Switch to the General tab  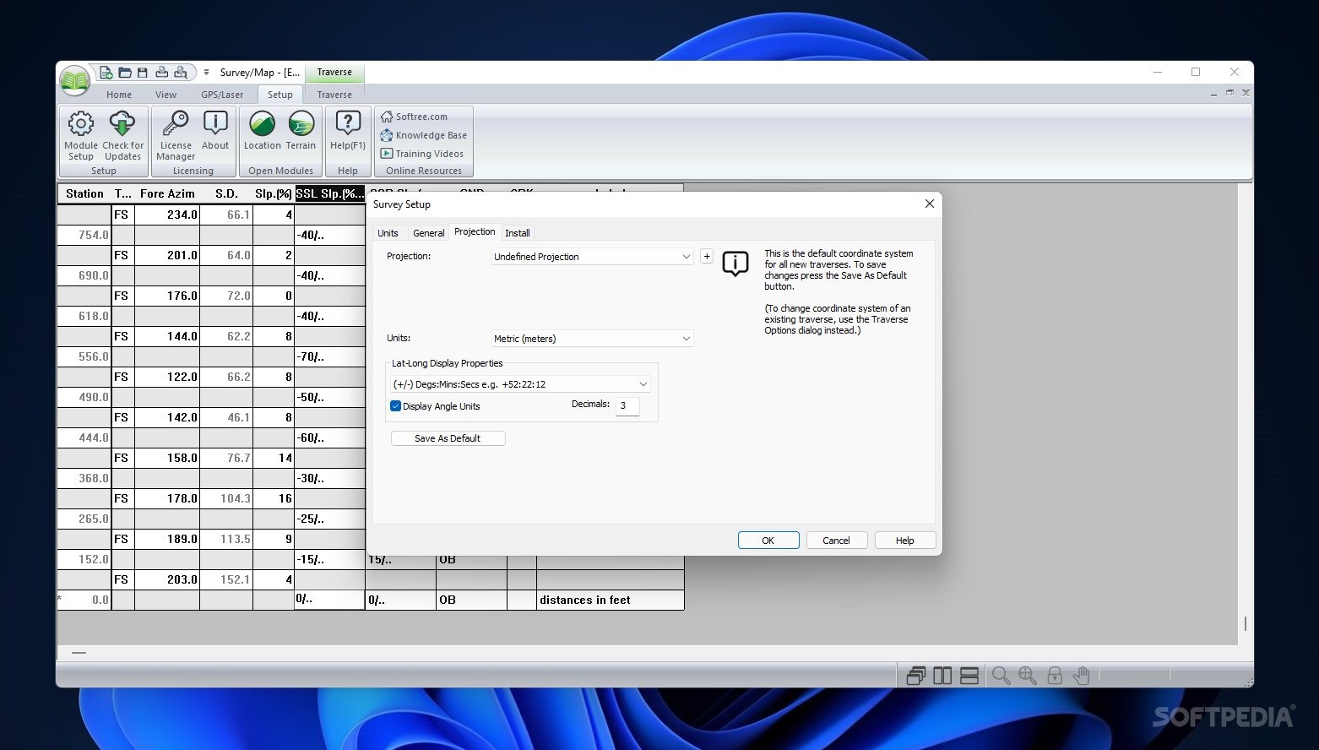click(x=428, y=233)
